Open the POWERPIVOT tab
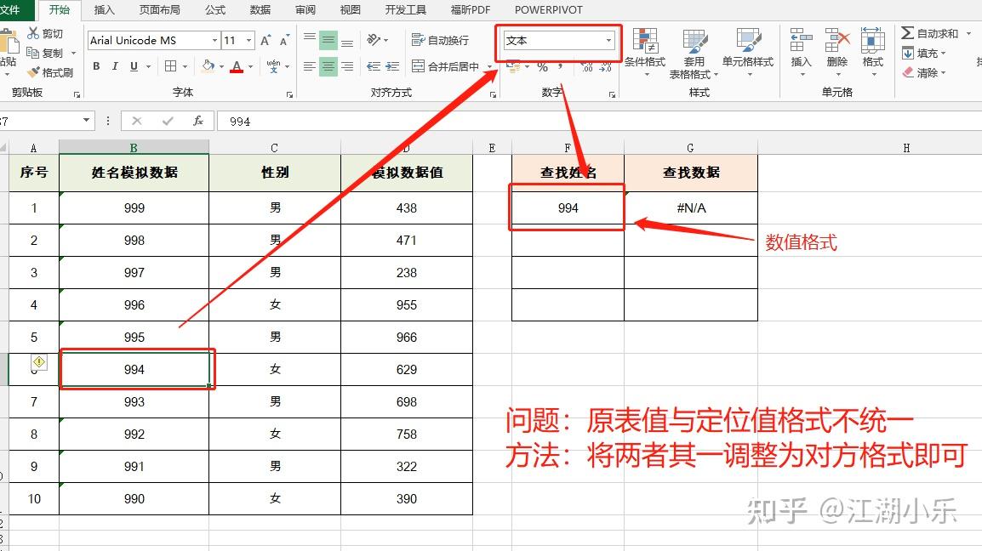This screenshot has width=982, height=551. [x=549, y=10]
